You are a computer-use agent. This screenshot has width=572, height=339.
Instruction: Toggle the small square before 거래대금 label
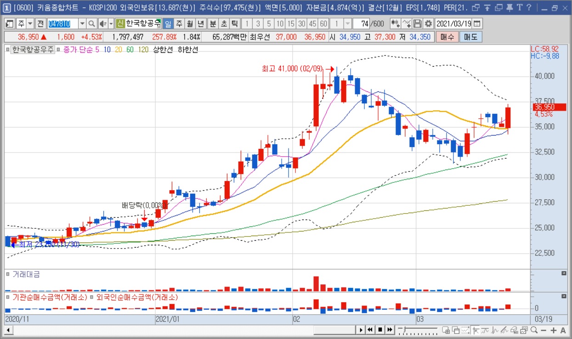(x=8, y=274)
